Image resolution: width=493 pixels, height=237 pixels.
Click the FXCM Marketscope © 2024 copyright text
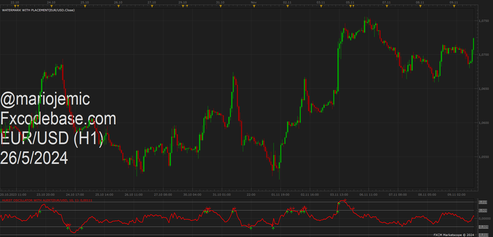(454, 235)
